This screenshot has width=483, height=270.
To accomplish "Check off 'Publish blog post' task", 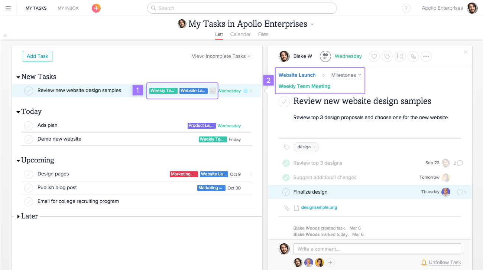I will pos(29,188).
